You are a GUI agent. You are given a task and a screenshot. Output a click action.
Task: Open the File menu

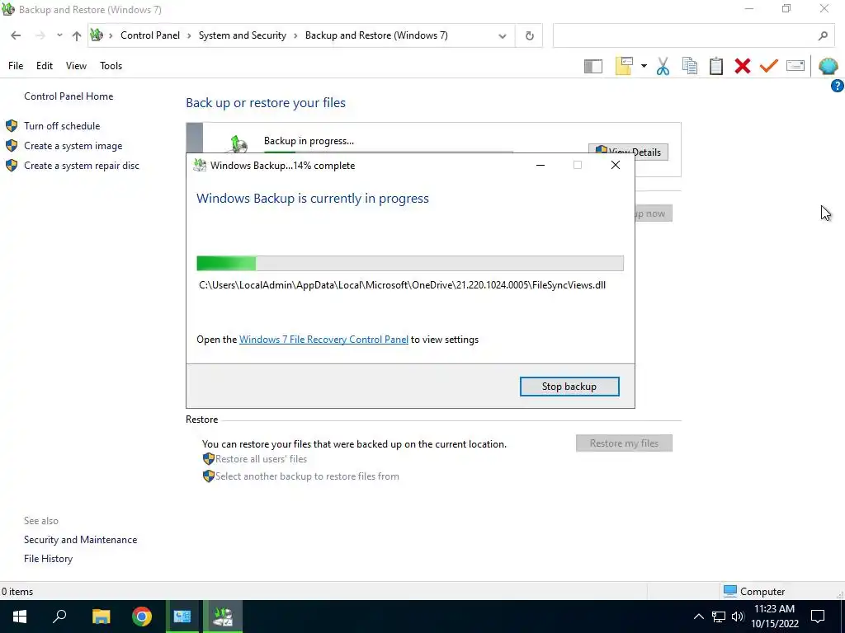point(16,66)
